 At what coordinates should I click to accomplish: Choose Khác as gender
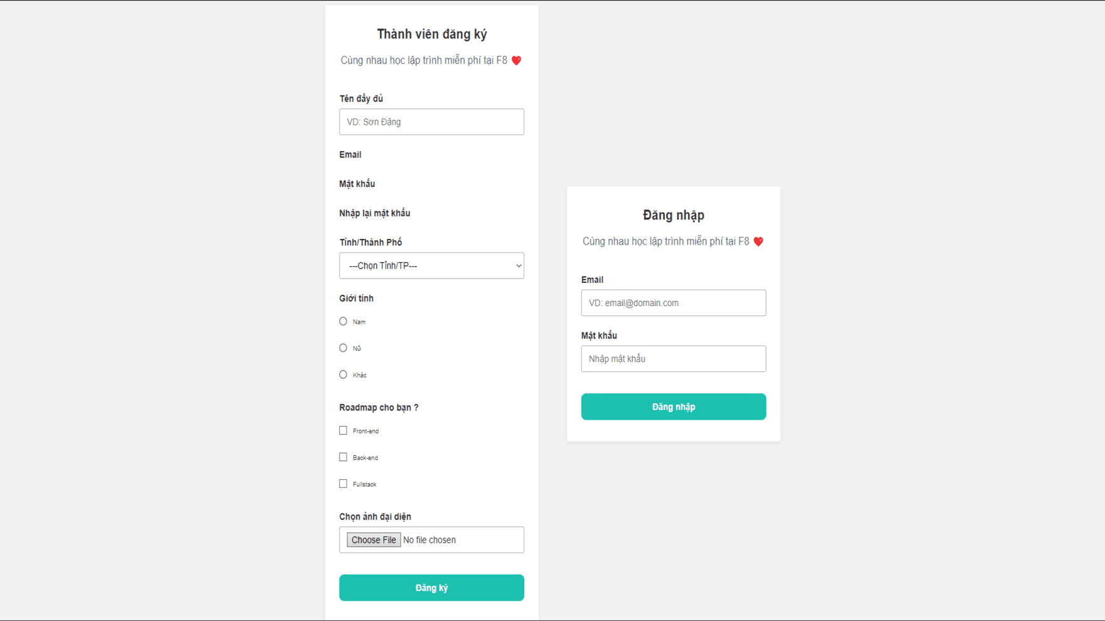pos(343,374)
